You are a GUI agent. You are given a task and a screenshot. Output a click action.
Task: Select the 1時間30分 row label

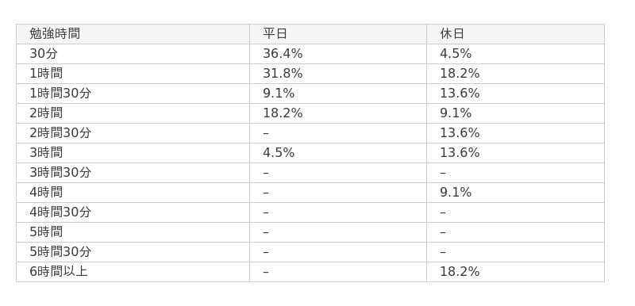coord(60,93)
